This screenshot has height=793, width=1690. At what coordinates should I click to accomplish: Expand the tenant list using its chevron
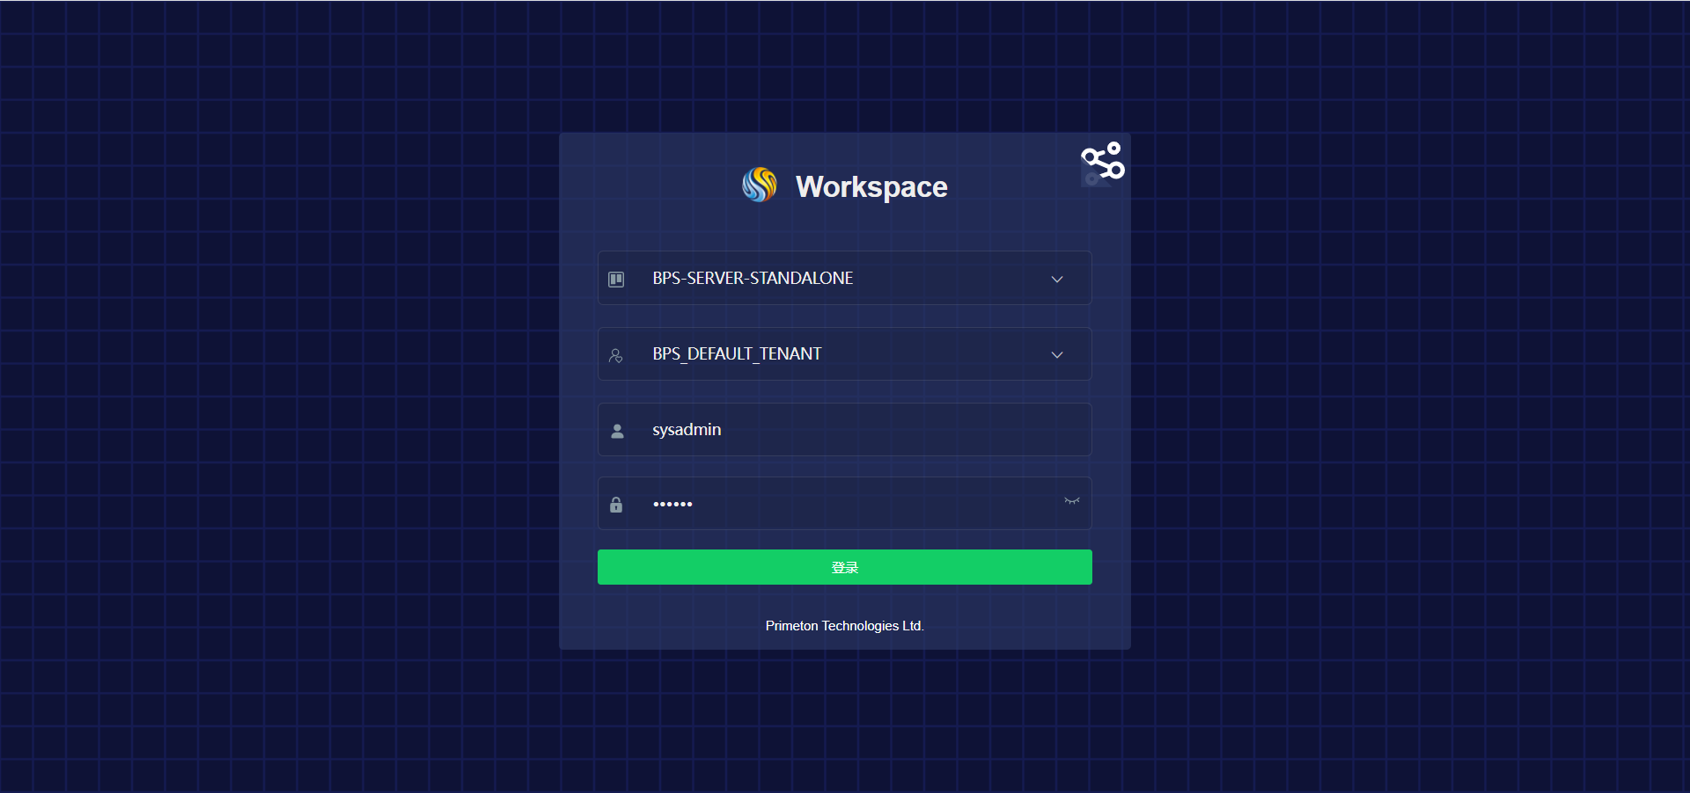coord(1057,355)
